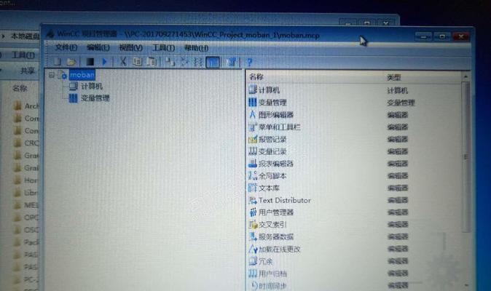Activate runtime with the blue play icon
The height and width of the screenshot is (291, 491).
[105, 62]
